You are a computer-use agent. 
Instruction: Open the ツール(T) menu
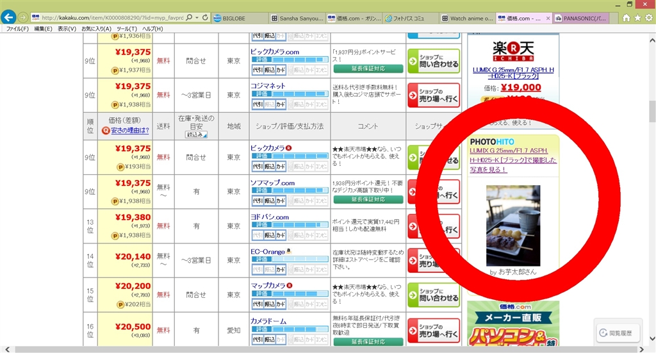[x=127, y=29]
